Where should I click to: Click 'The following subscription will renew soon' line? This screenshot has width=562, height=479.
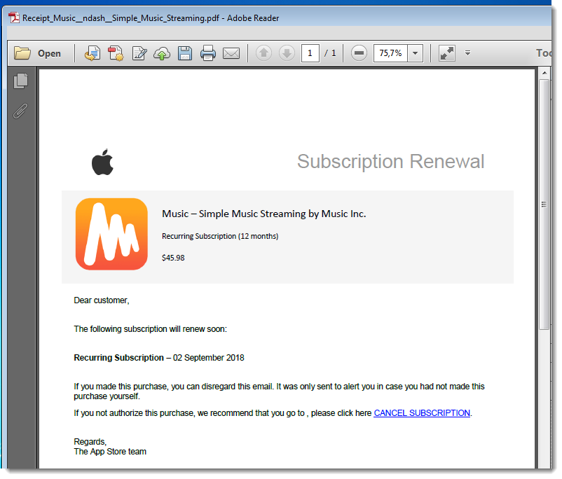point(150,329)
